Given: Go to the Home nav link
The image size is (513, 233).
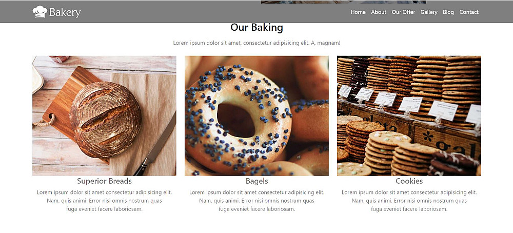Looking at the screenshot, I should (x=358, y=12).
